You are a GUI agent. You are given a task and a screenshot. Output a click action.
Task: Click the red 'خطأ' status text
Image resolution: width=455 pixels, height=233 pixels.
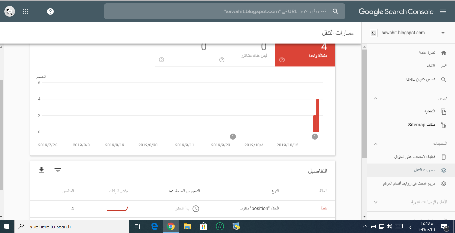click(x=324, y=208)
